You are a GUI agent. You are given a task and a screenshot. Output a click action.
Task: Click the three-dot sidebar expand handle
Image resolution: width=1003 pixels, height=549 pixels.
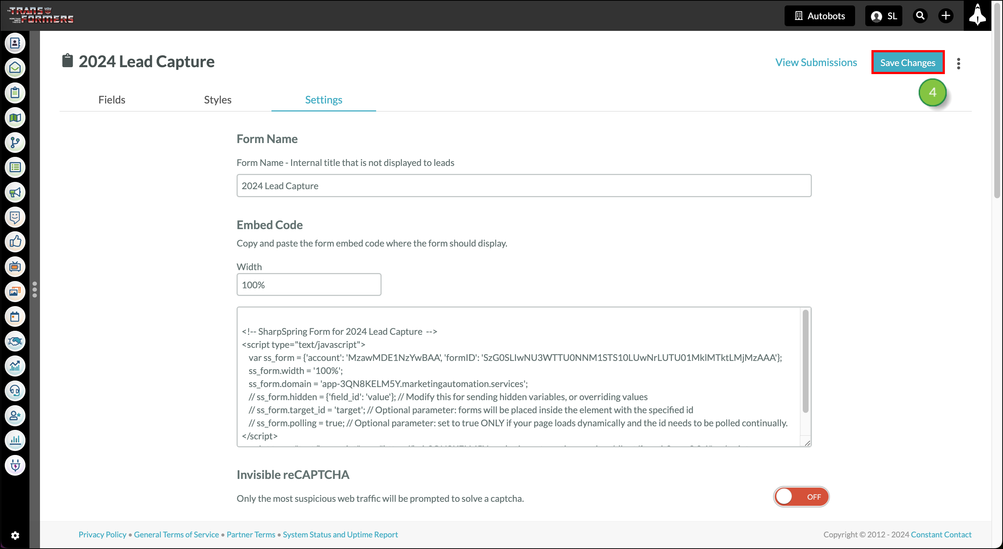tap(35, 290)
